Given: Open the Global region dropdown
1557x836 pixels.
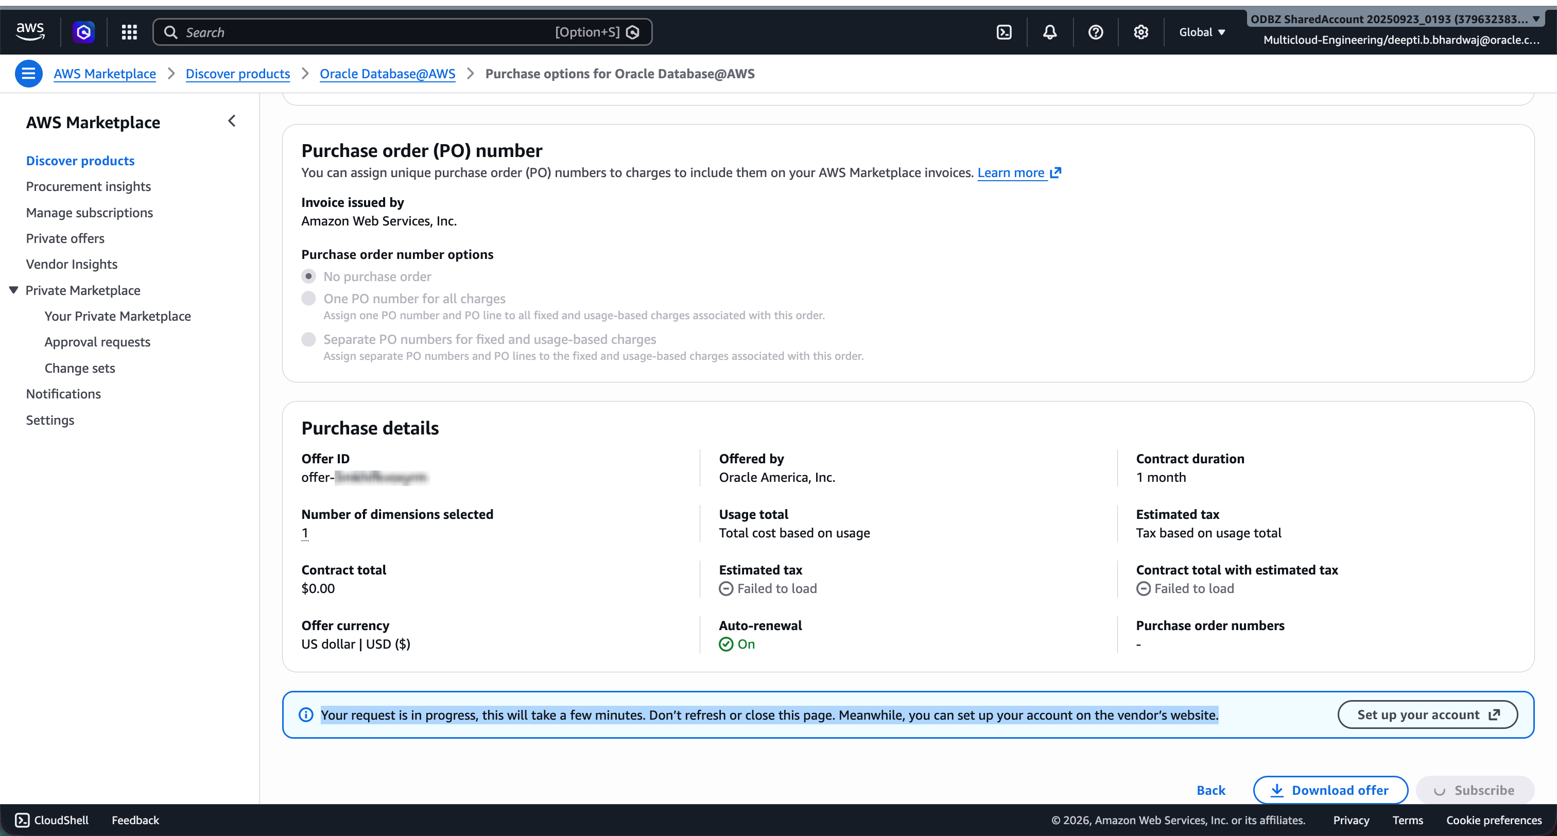Looking at the screenshot, I should (1202, 32).
